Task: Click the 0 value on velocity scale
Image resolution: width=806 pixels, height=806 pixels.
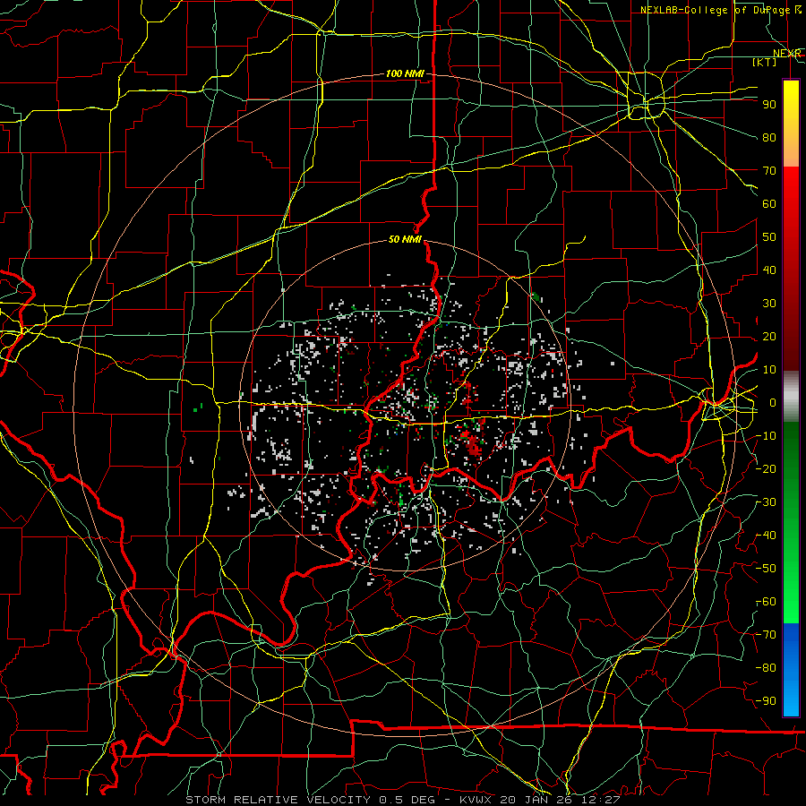Action: 773,402
